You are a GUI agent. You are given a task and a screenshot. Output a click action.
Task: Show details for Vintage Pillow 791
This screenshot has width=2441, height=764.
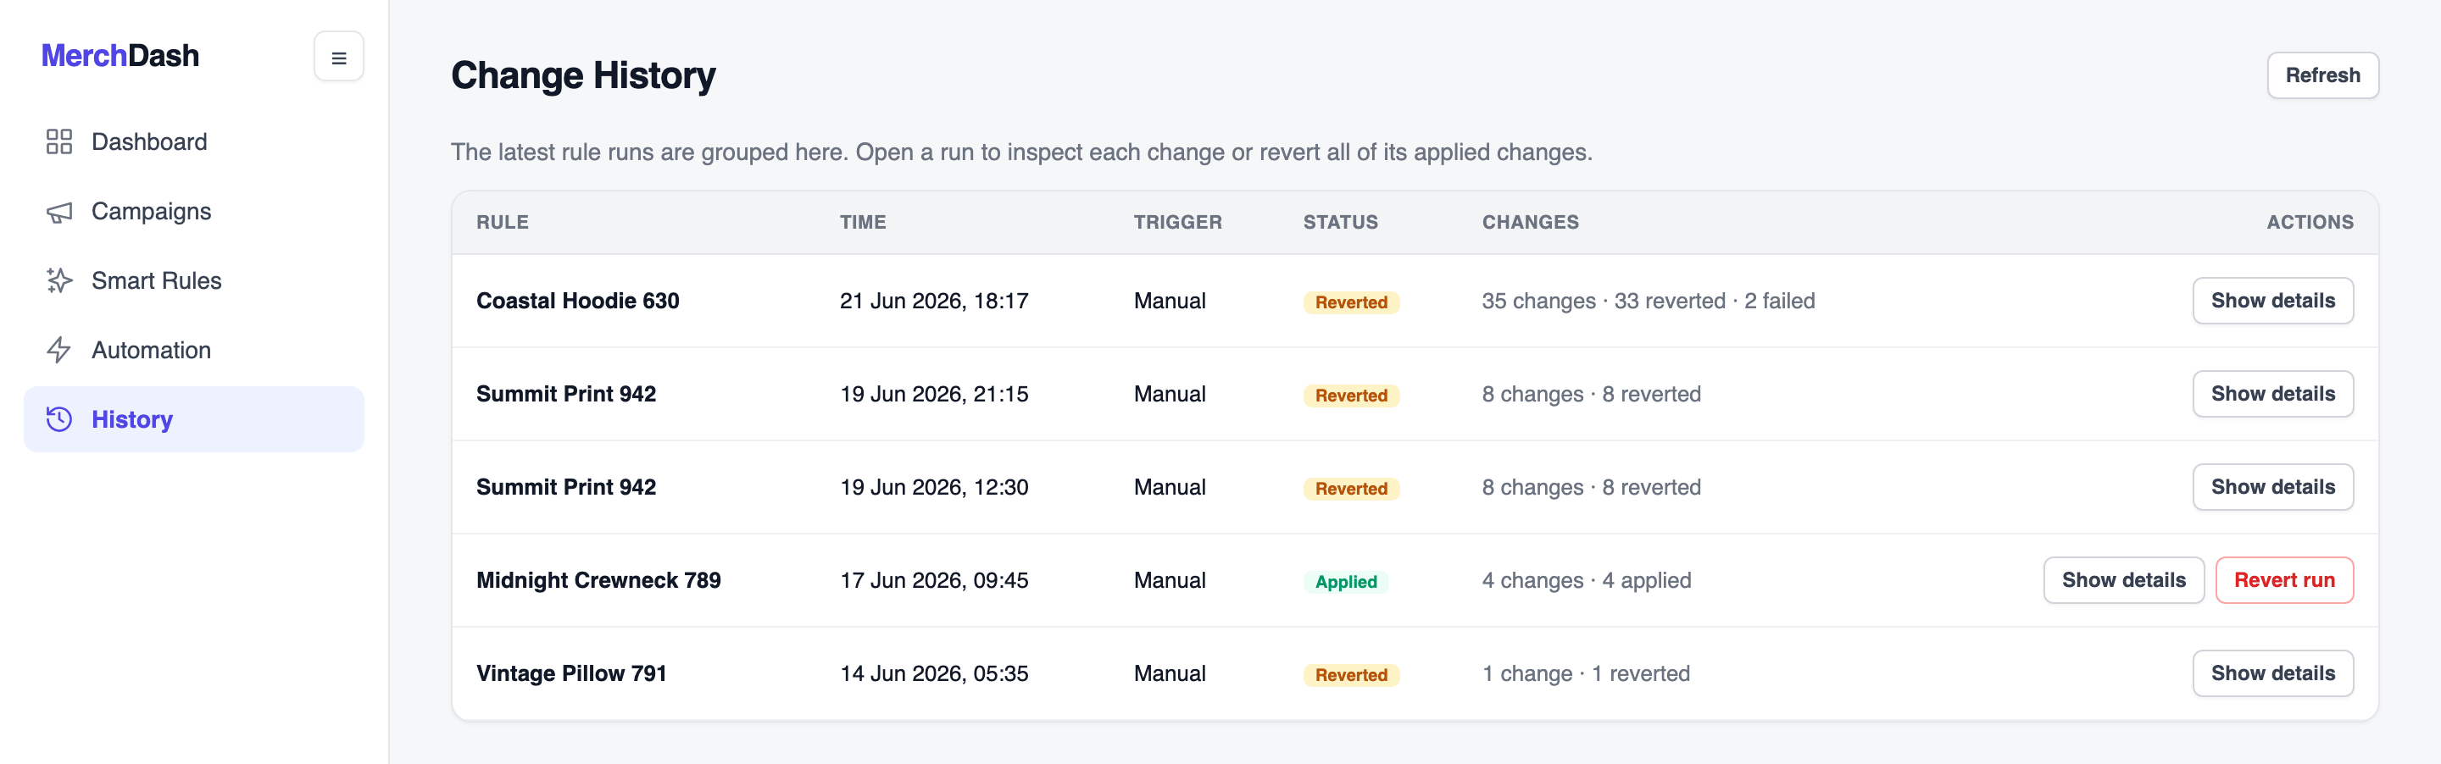(x=2272, y=674)
